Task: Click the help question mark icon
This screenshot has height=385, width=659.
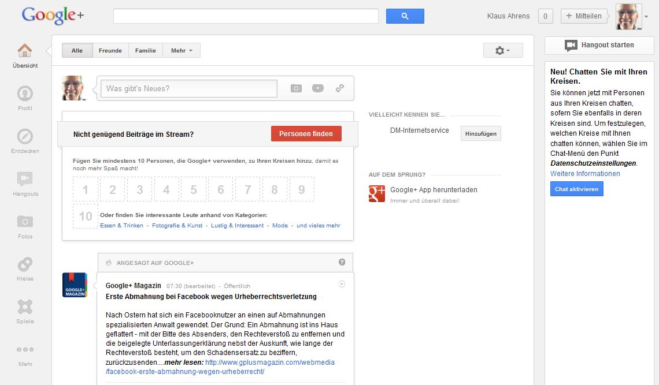Action: [x=342, y=262]
